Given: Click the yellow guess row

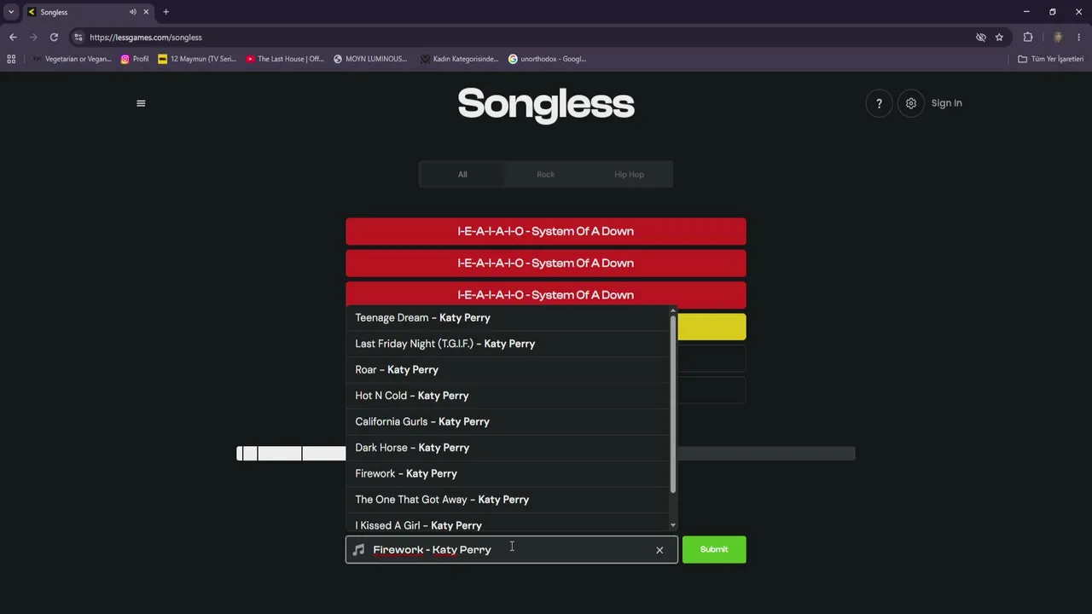Looking at the screenshot, I should [712, 327].
